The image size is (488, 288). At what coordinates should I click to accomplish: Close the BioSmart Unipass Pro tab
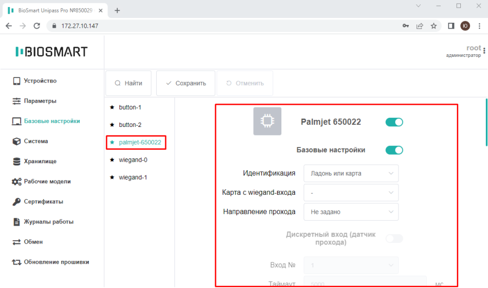pyautogui.click(x=100, y=11)
